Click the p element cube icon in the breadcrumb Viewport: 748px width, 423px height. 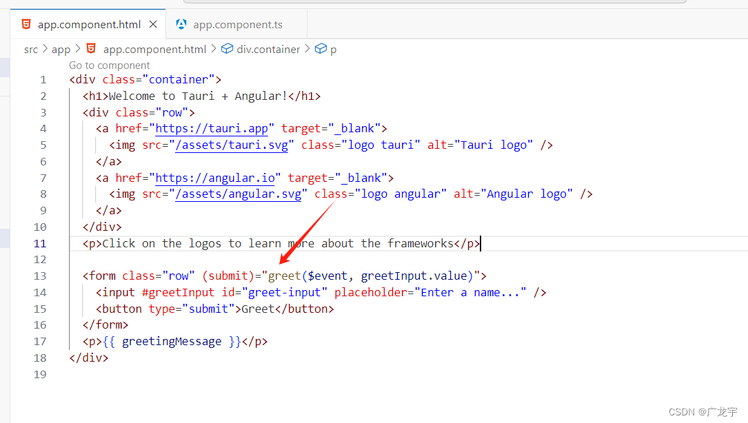pyautogui.click(x=321, y=49)
